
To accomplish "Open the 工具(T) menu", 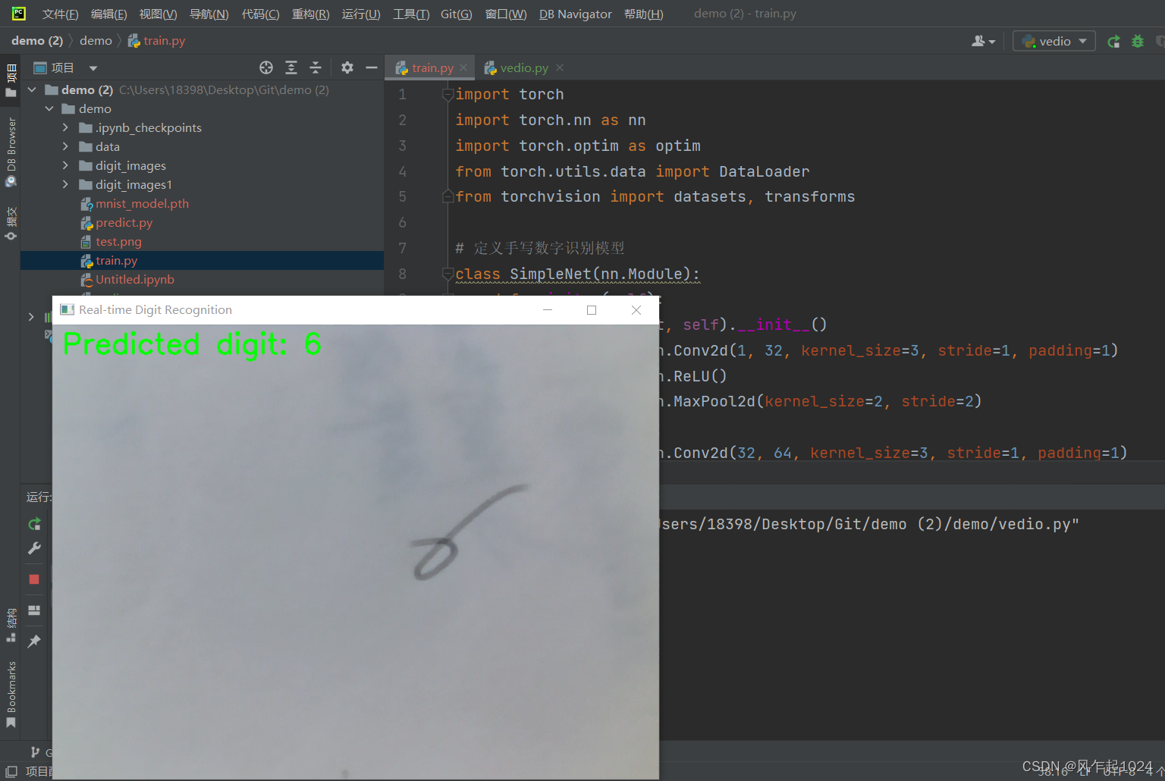I will 411,14.
